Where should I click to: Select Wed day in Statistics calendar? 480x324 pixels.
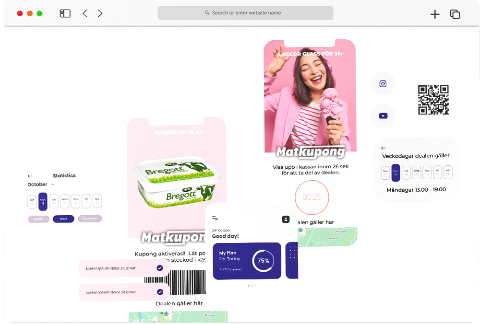point(65,201)
